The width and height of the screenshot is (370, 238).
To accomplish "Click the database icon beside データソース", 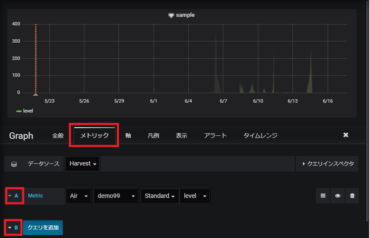I will (14, 164).
